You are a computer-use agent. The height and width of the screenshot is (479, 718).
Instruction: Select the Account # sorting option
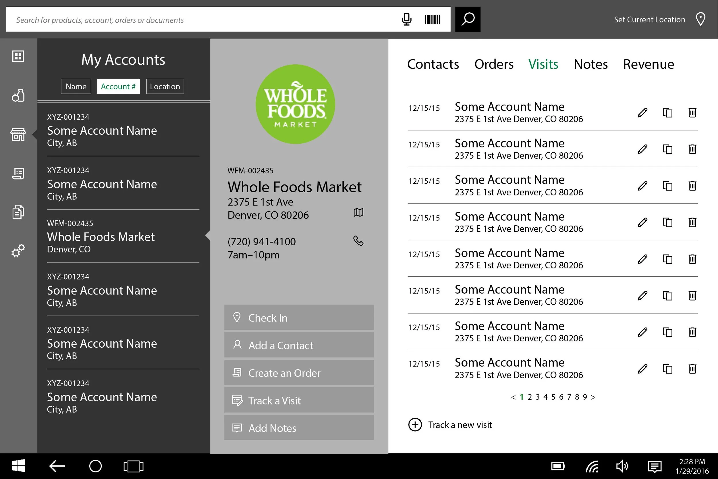(118, 86)
